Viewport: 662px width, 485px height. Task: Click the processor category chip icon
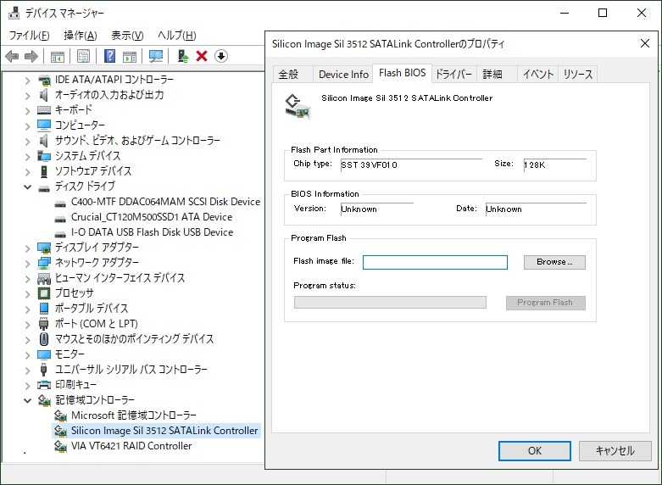(44, 293)
